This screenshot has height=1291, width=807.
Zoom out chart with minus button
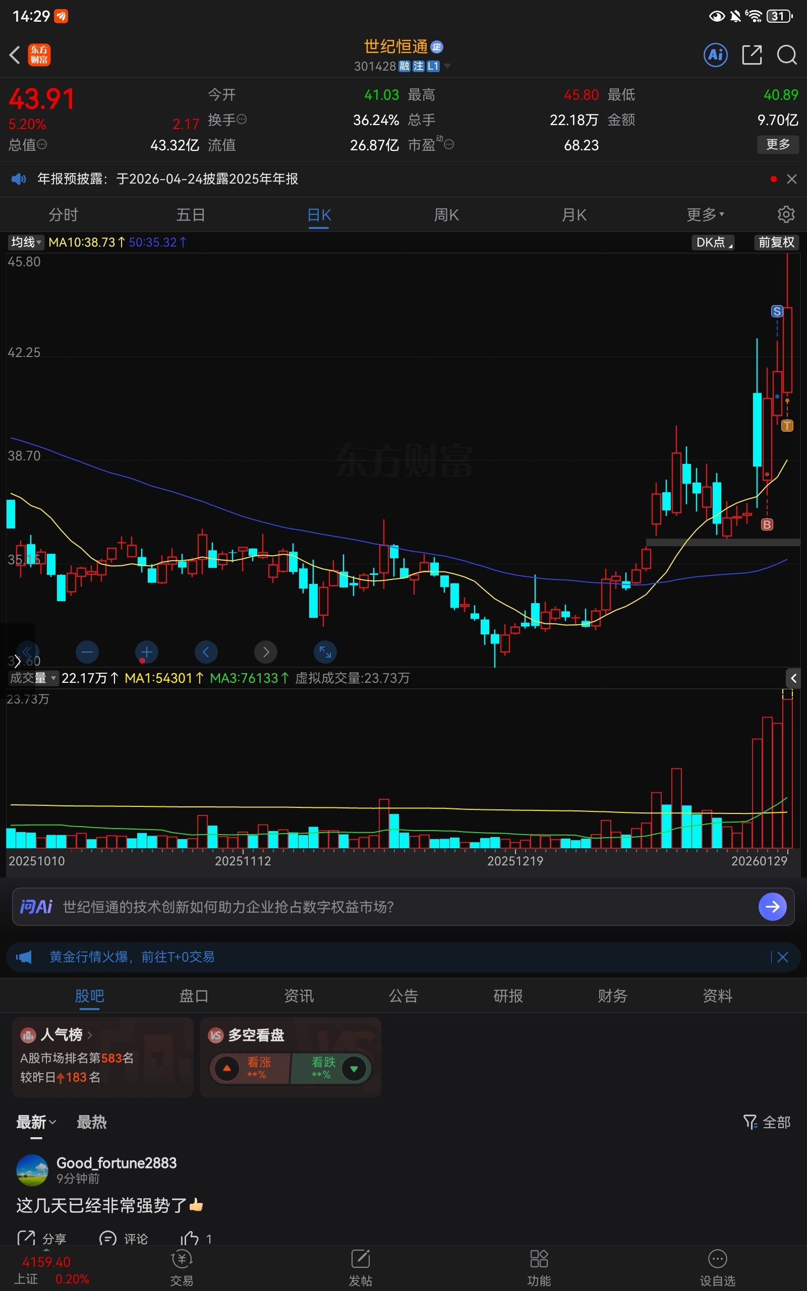87,652
